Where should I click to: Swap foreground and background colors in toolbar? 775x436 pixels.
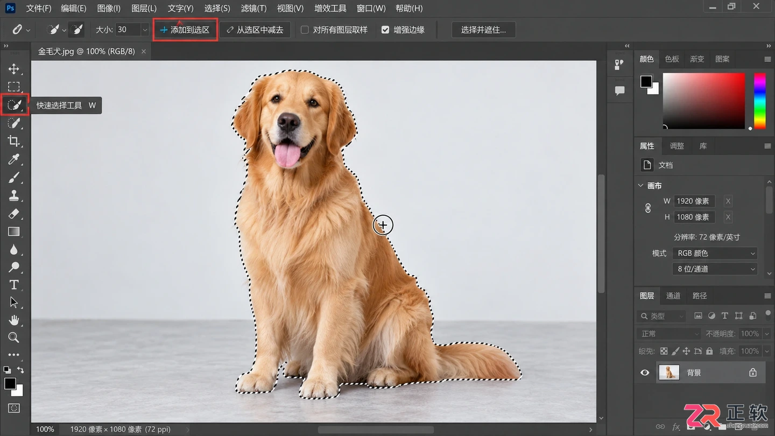pyautogui.click(x=20, y=370)
